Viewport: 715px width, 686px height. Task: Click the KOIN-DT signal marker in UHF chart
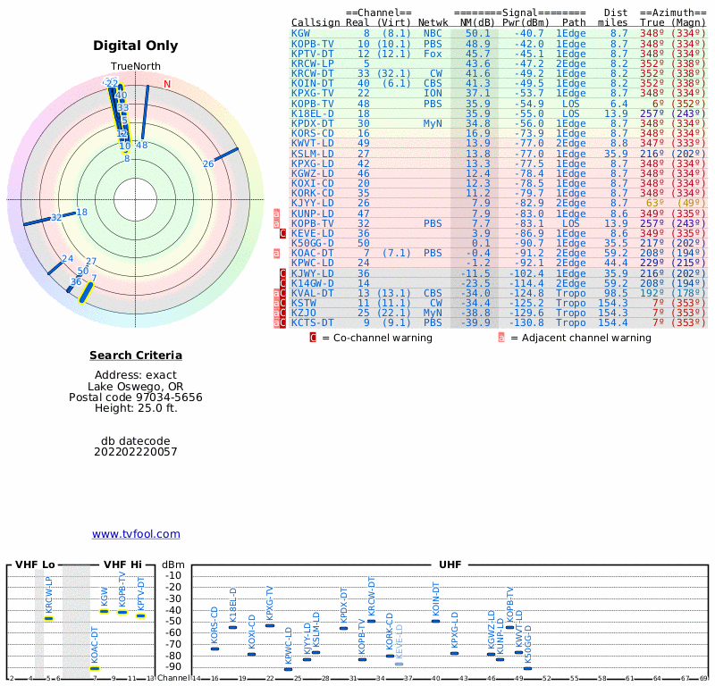(x=435, y=621)
